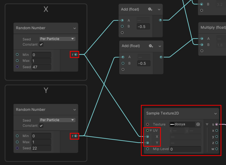Click z output port of Sample Texture2D
The image size is (226, 165).
click(216, 143)
